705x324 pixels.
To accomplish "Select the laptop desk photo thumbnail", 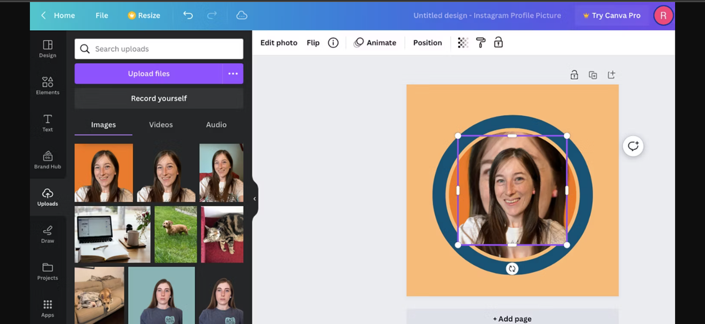I will (x=112, y=234).
